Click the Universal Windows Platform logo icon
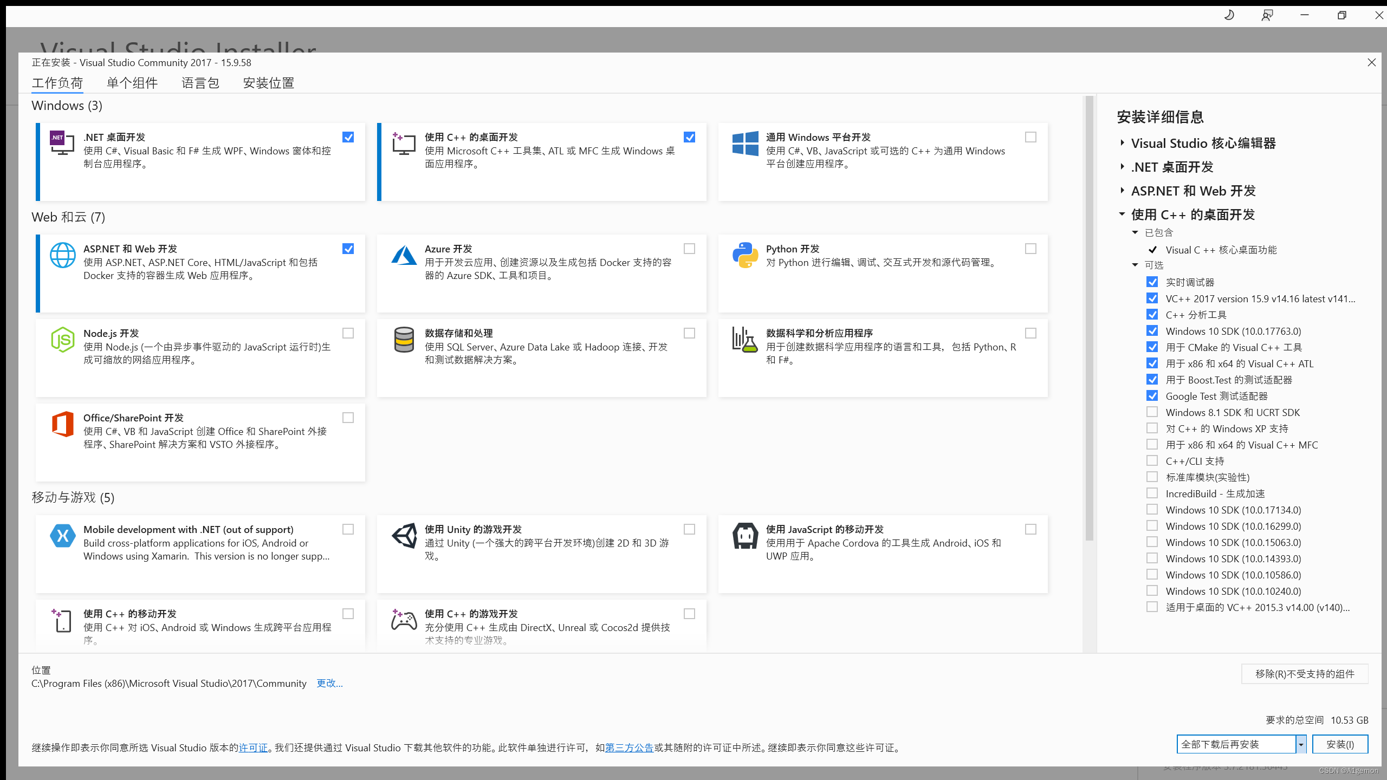The width and height of the screenshot is (1387, 780). pos(745,144)
